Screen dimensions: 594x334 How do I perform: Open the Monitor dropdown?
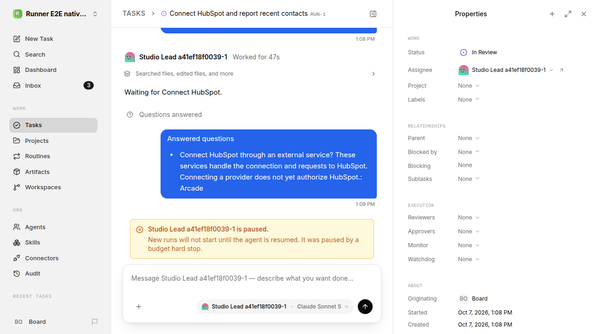[x=469, y=245]
